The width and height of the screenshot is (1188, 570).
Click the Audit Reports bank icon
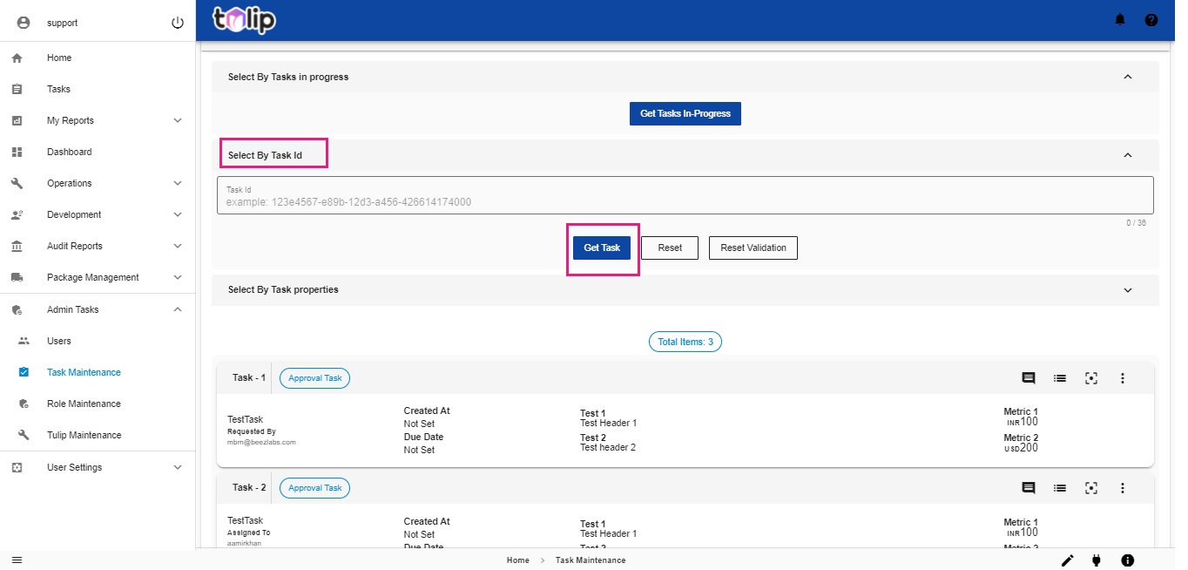click(17, 246)
